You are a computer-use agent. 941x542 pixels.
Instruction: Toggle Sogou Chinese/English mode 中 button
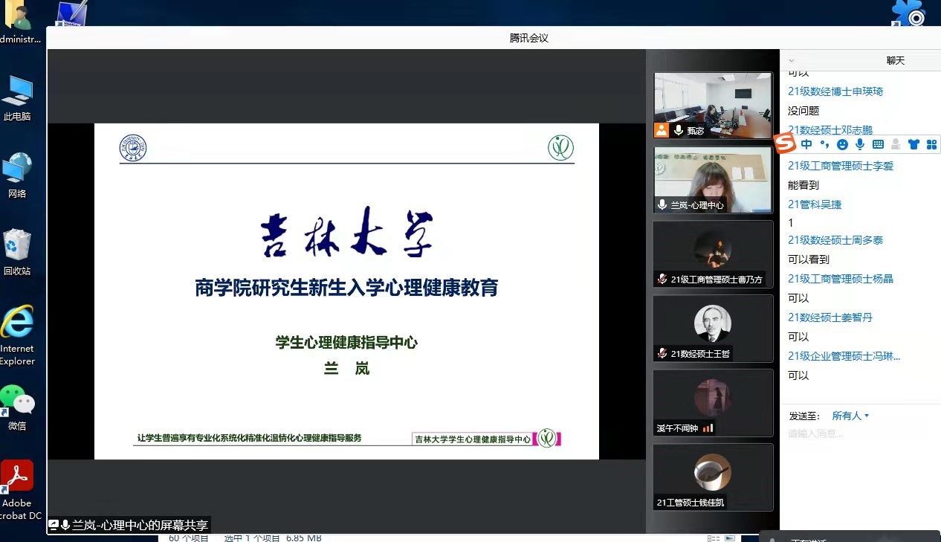[x=806, y=144]
